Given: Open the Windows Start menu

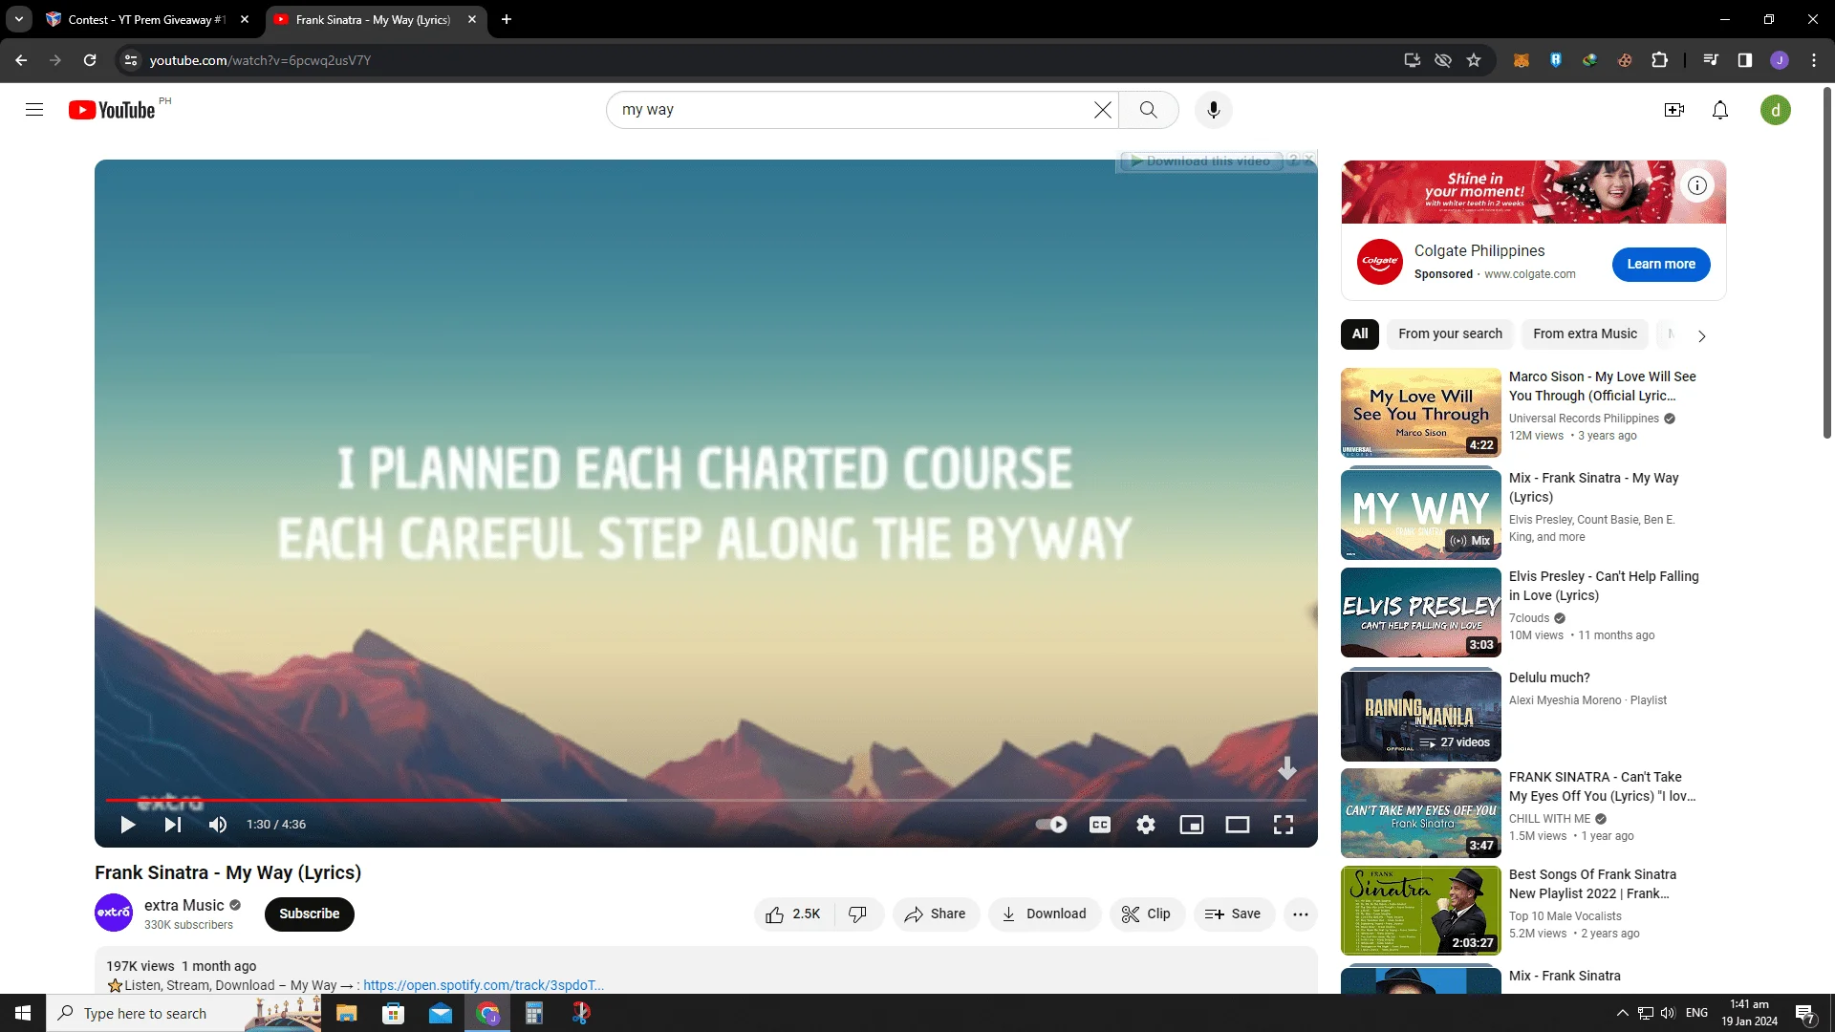Looking at the screenshot, I should coord(23,1013).
